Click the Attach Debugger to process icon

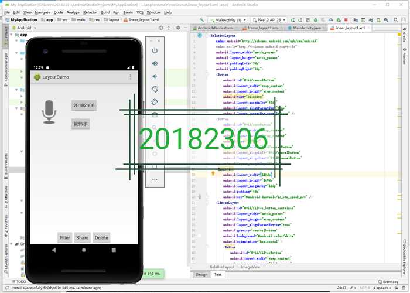[x=339, y=20]
